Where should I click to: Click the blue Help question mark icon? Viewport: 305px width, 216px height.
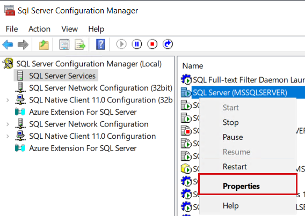pyautogui.click(x=100, y=44)
